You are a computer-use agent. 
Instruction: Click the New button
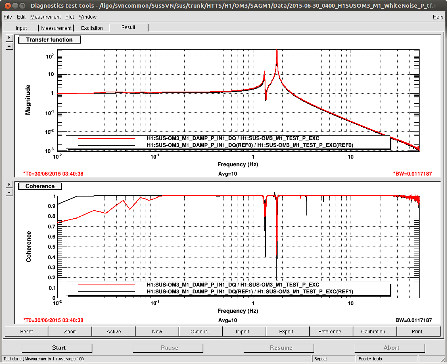click(157, 331)
